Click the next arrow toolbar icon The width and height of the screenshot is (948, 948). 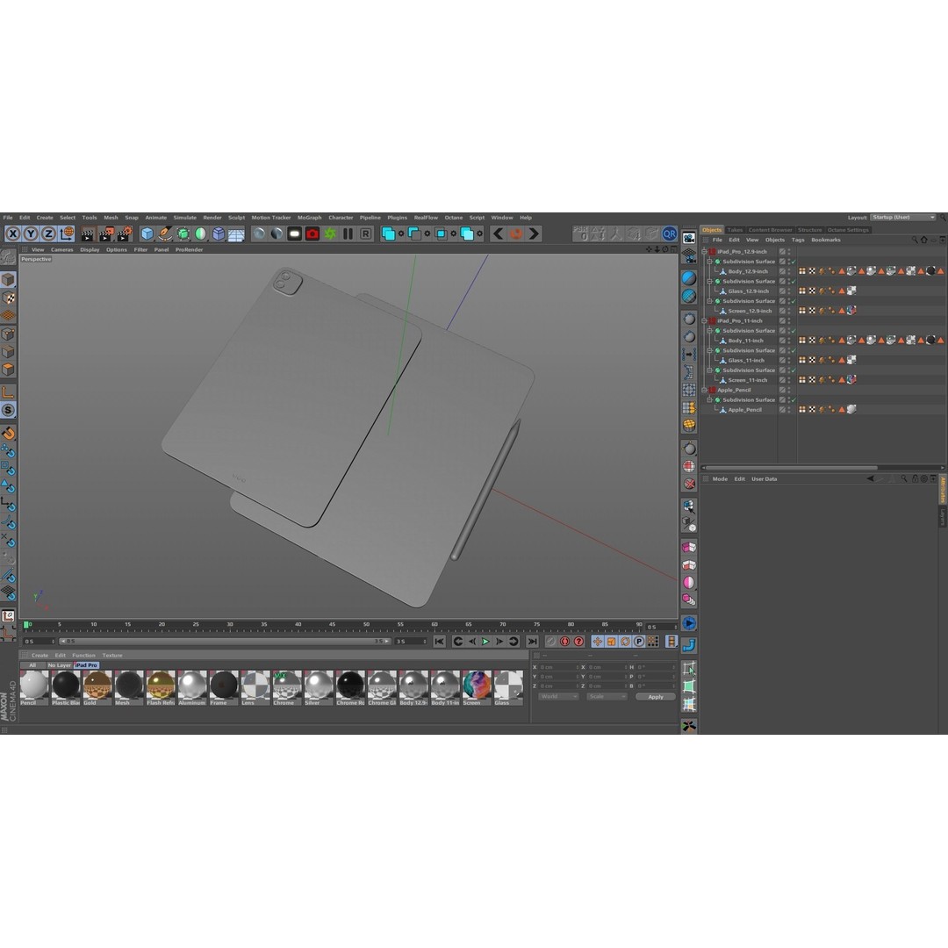534,234
